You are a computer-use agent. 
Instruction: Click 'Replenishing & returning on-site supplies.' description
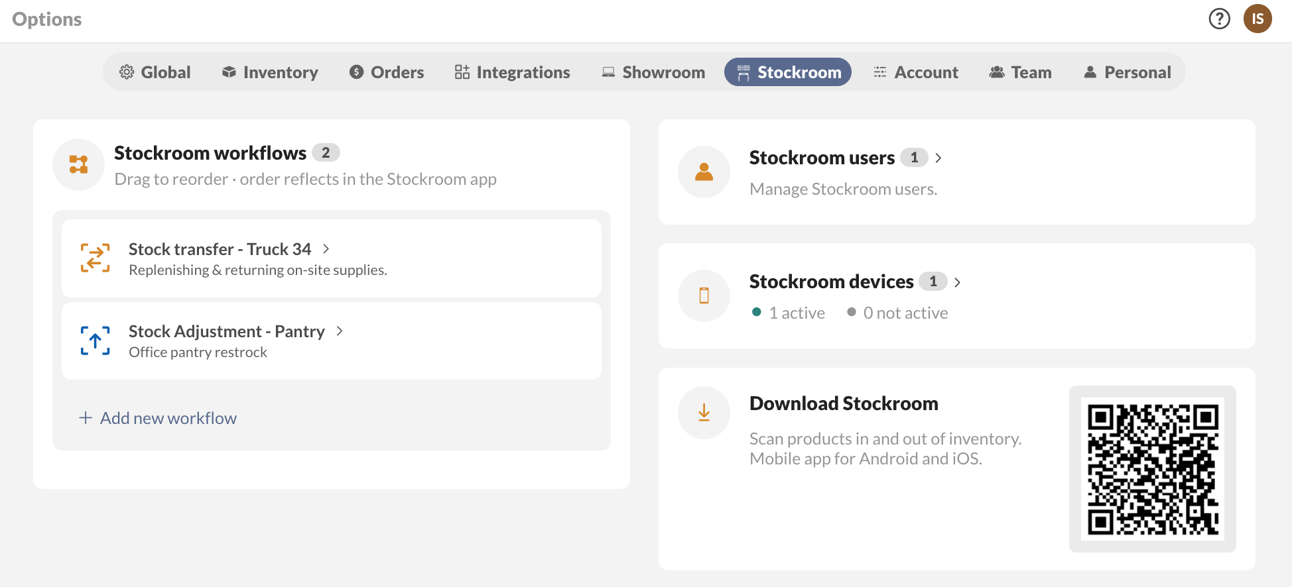pyautogui.click(x=257, y=270)
